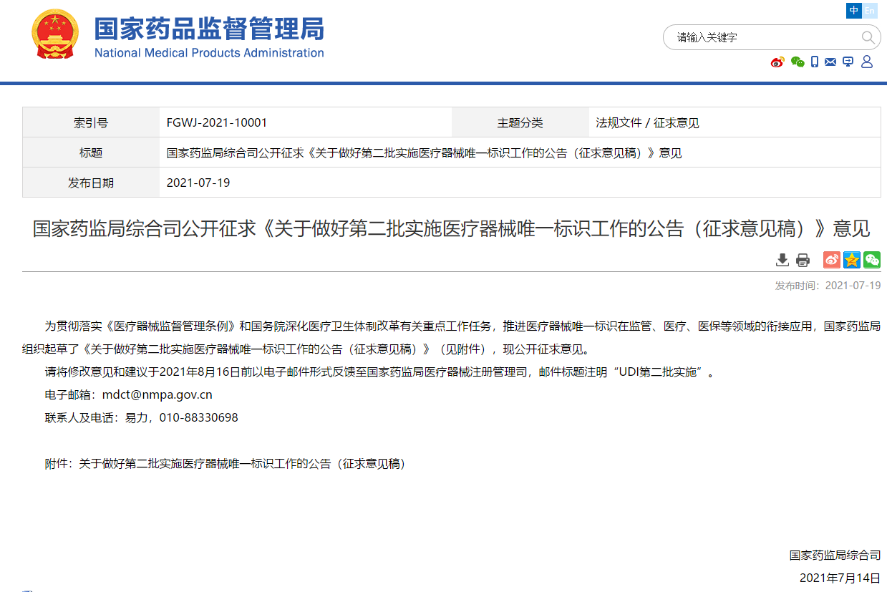Click the mobile phone icon in header
This screenshot has width=887, height=592.
click(815, 62)
